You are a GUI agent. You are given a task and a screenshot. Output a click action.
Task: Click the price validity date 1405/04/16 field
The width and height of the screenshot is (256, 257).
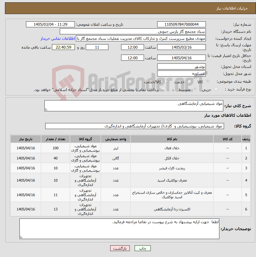click(x=181, y=58)
